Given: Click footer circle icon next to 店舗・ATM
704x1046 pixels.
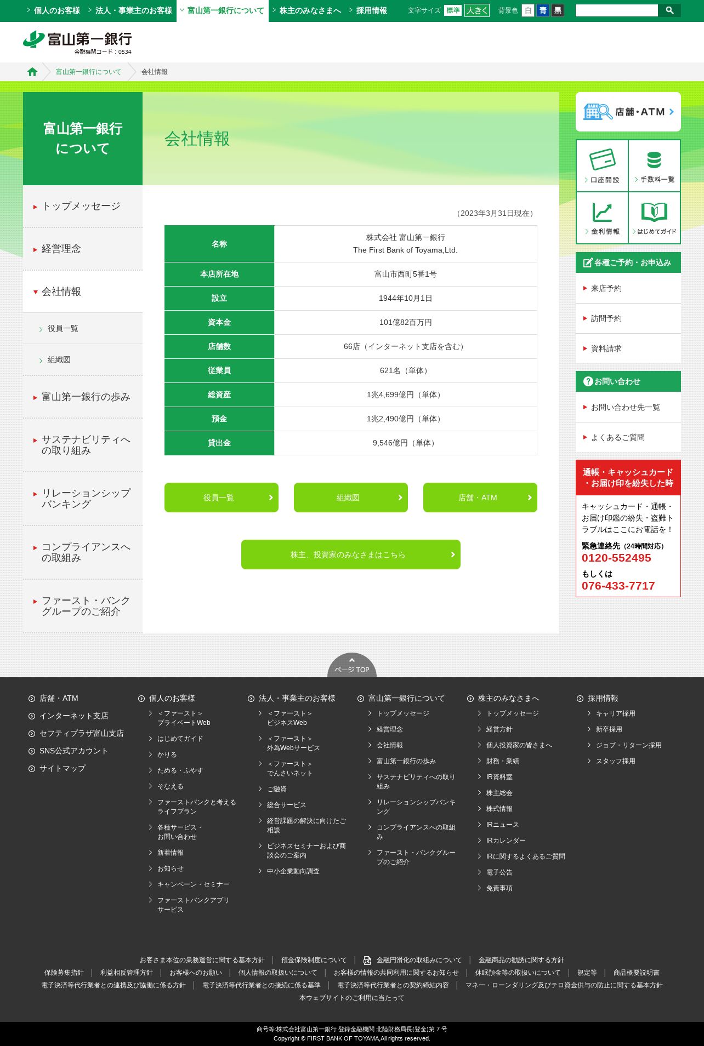Looking at the screenshot, I should point(32,699).
